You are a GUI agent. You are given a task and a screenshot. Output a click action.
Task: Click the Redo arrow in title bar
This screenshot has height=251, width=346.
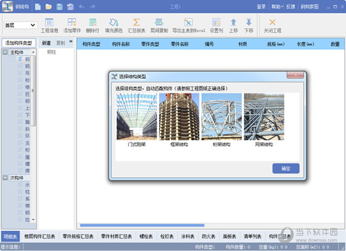92,7
